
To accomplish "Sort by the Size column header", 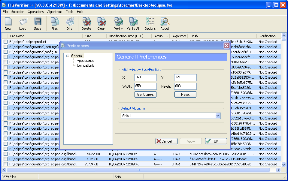I will click(x=95, y=36).
